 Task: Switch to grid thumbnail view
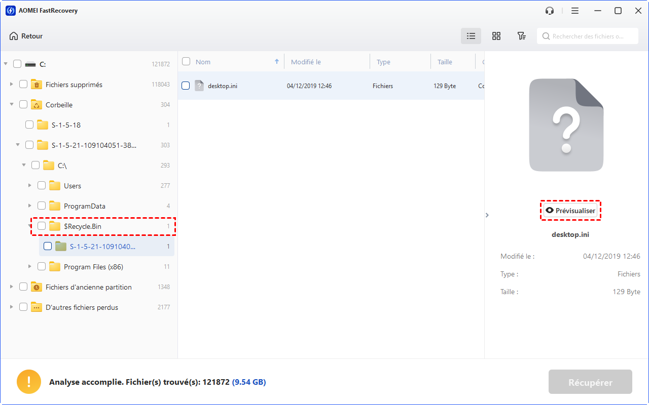[x=496, y=36]
